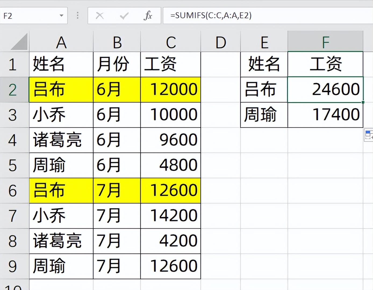Click cell C3 with value 10000
Image resolution: width=373 pixels, height=290 pixels.
pyautogui.click(x=171, y=115)
